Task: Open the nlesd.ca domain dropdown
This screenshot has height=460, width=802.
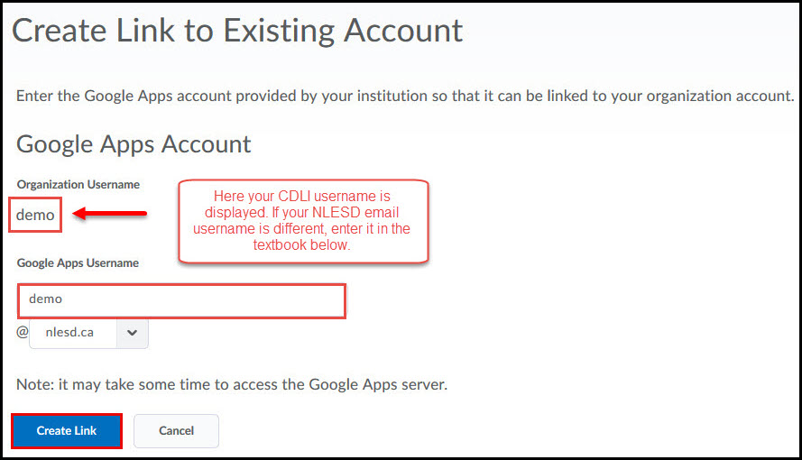Action: coord(89,333)
